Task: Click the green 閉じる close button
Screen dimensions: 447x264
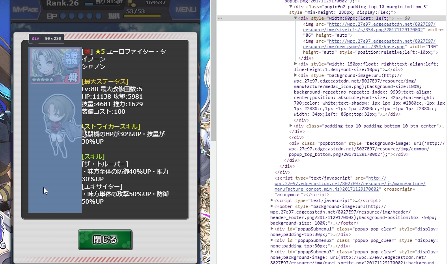Action: pos(105,240)
